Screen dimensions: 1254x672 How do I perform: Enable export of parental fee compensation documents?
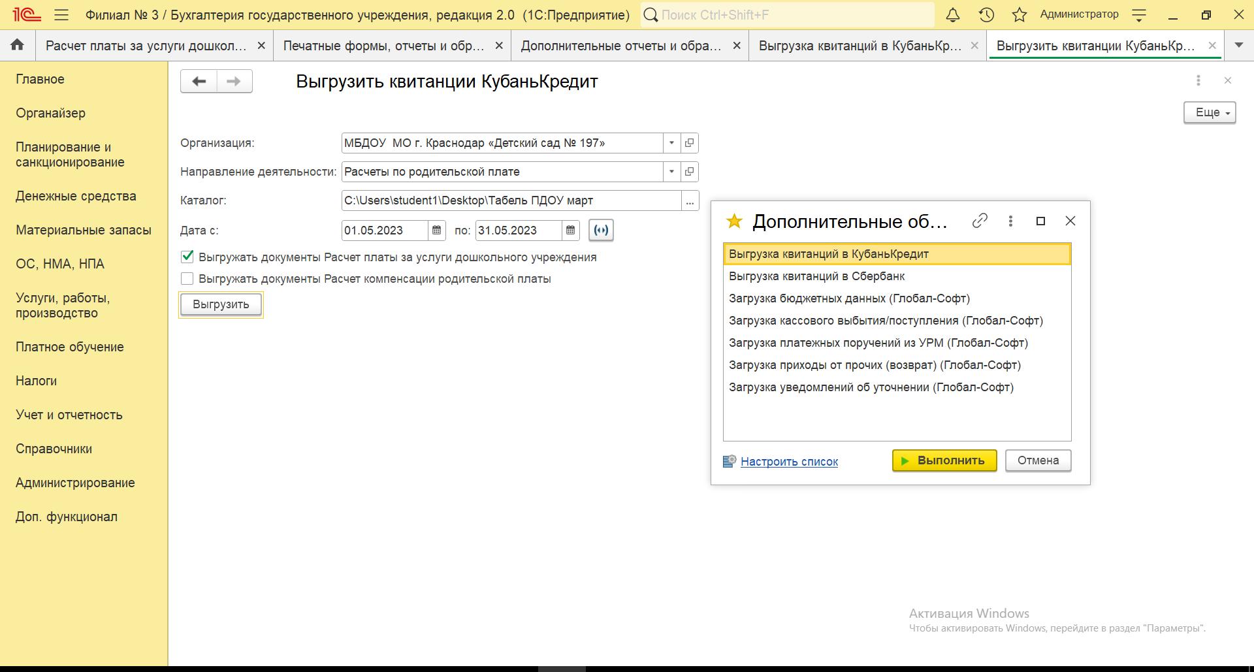[187, 279]
